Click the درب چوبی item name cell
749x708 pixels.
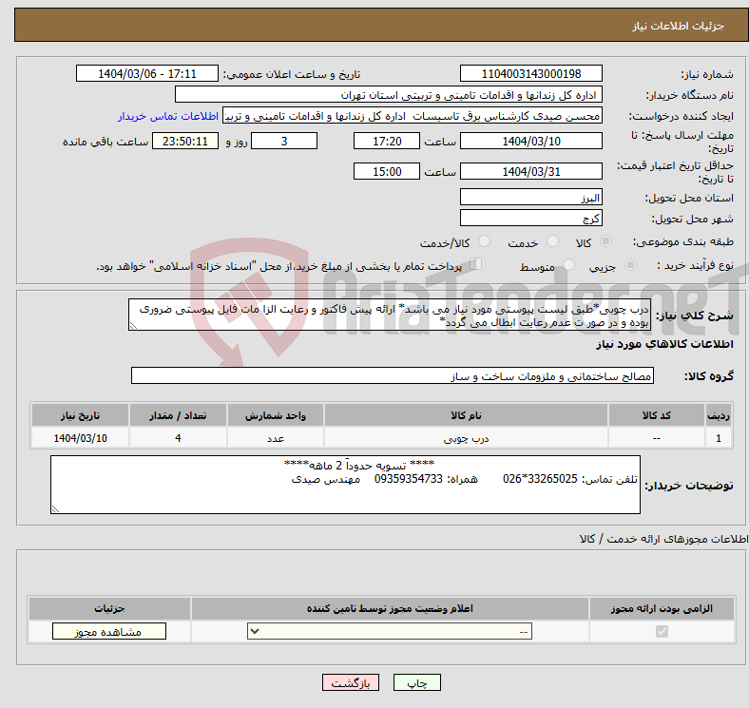point(466,437)
